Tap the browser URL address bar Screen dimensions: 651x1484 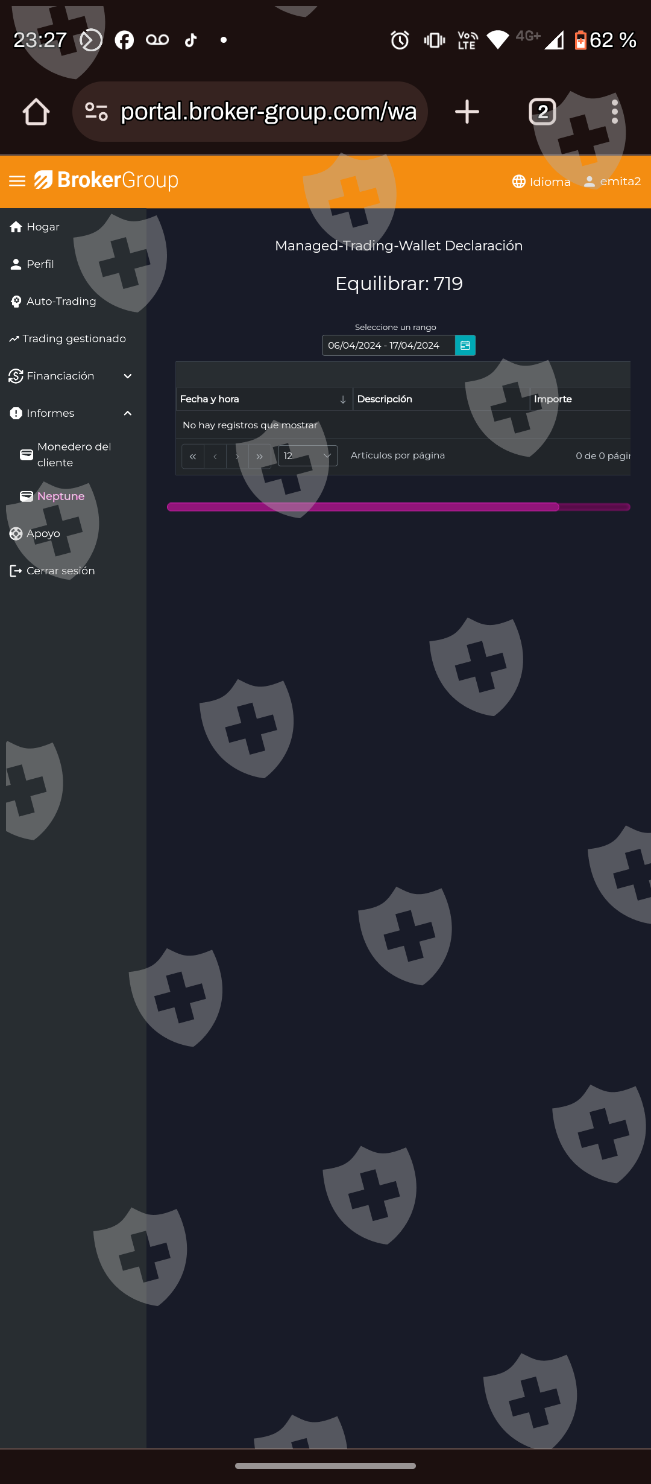(250, 112)
